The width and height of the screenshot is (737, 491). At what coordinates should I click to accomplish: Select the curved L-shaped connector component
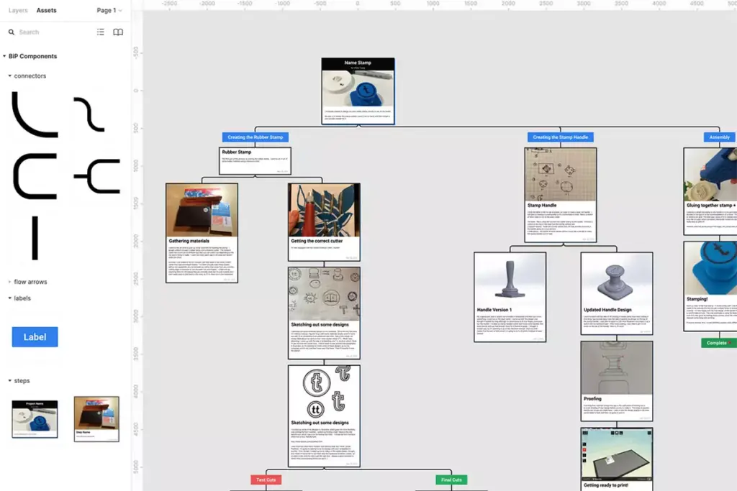tap(33, 115)
